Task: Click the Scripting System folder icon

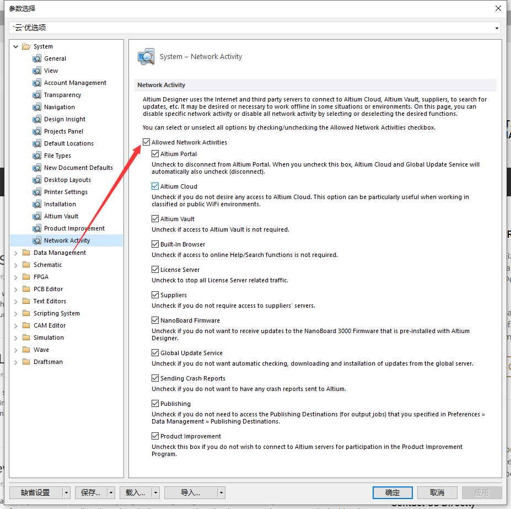Action: click(x=26, y=313)
